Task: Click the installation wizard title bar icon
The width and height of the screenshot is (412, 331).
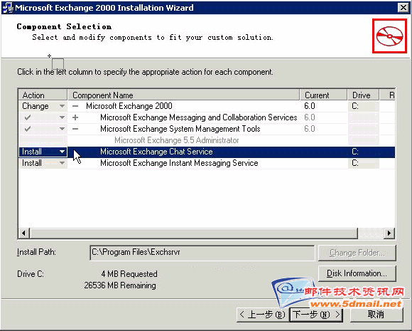Action: 7,8
